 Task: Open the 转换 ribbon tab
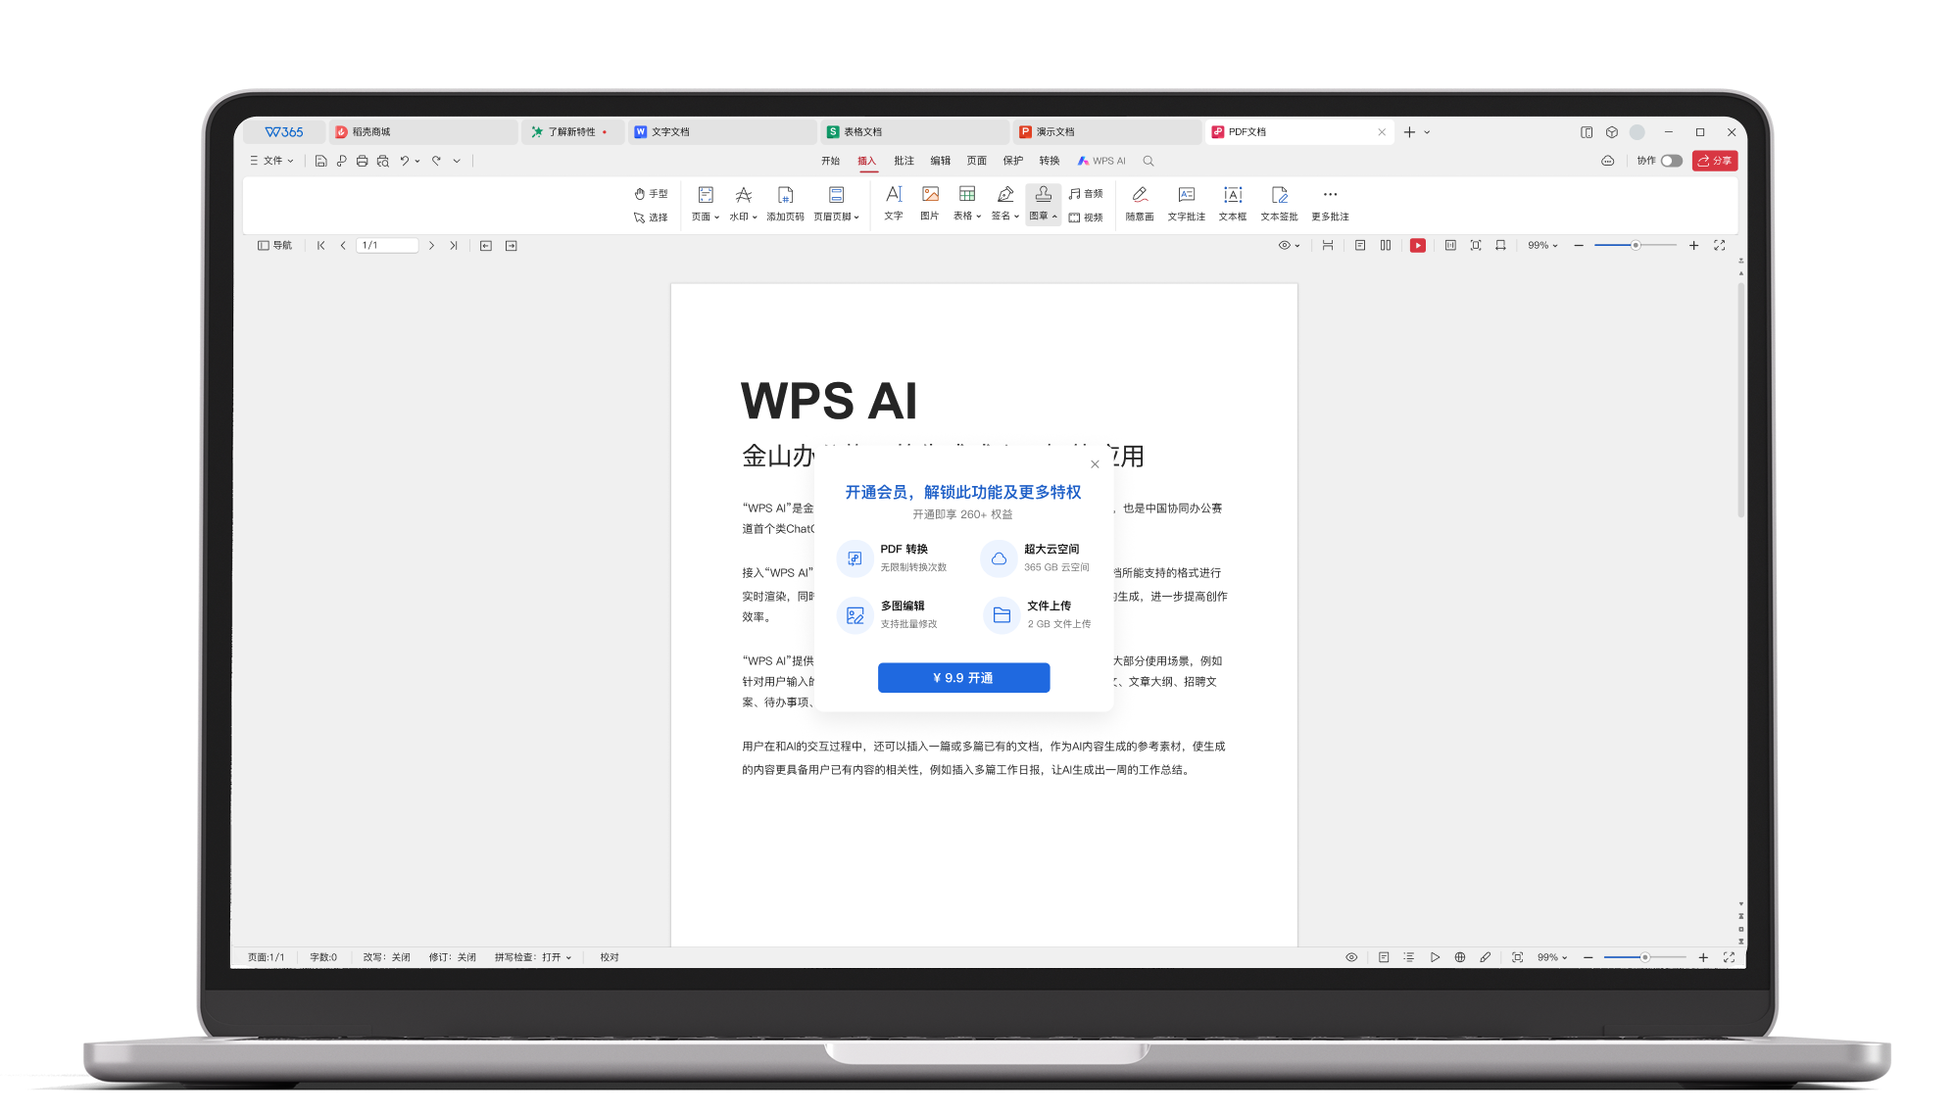pos(1050,161)
